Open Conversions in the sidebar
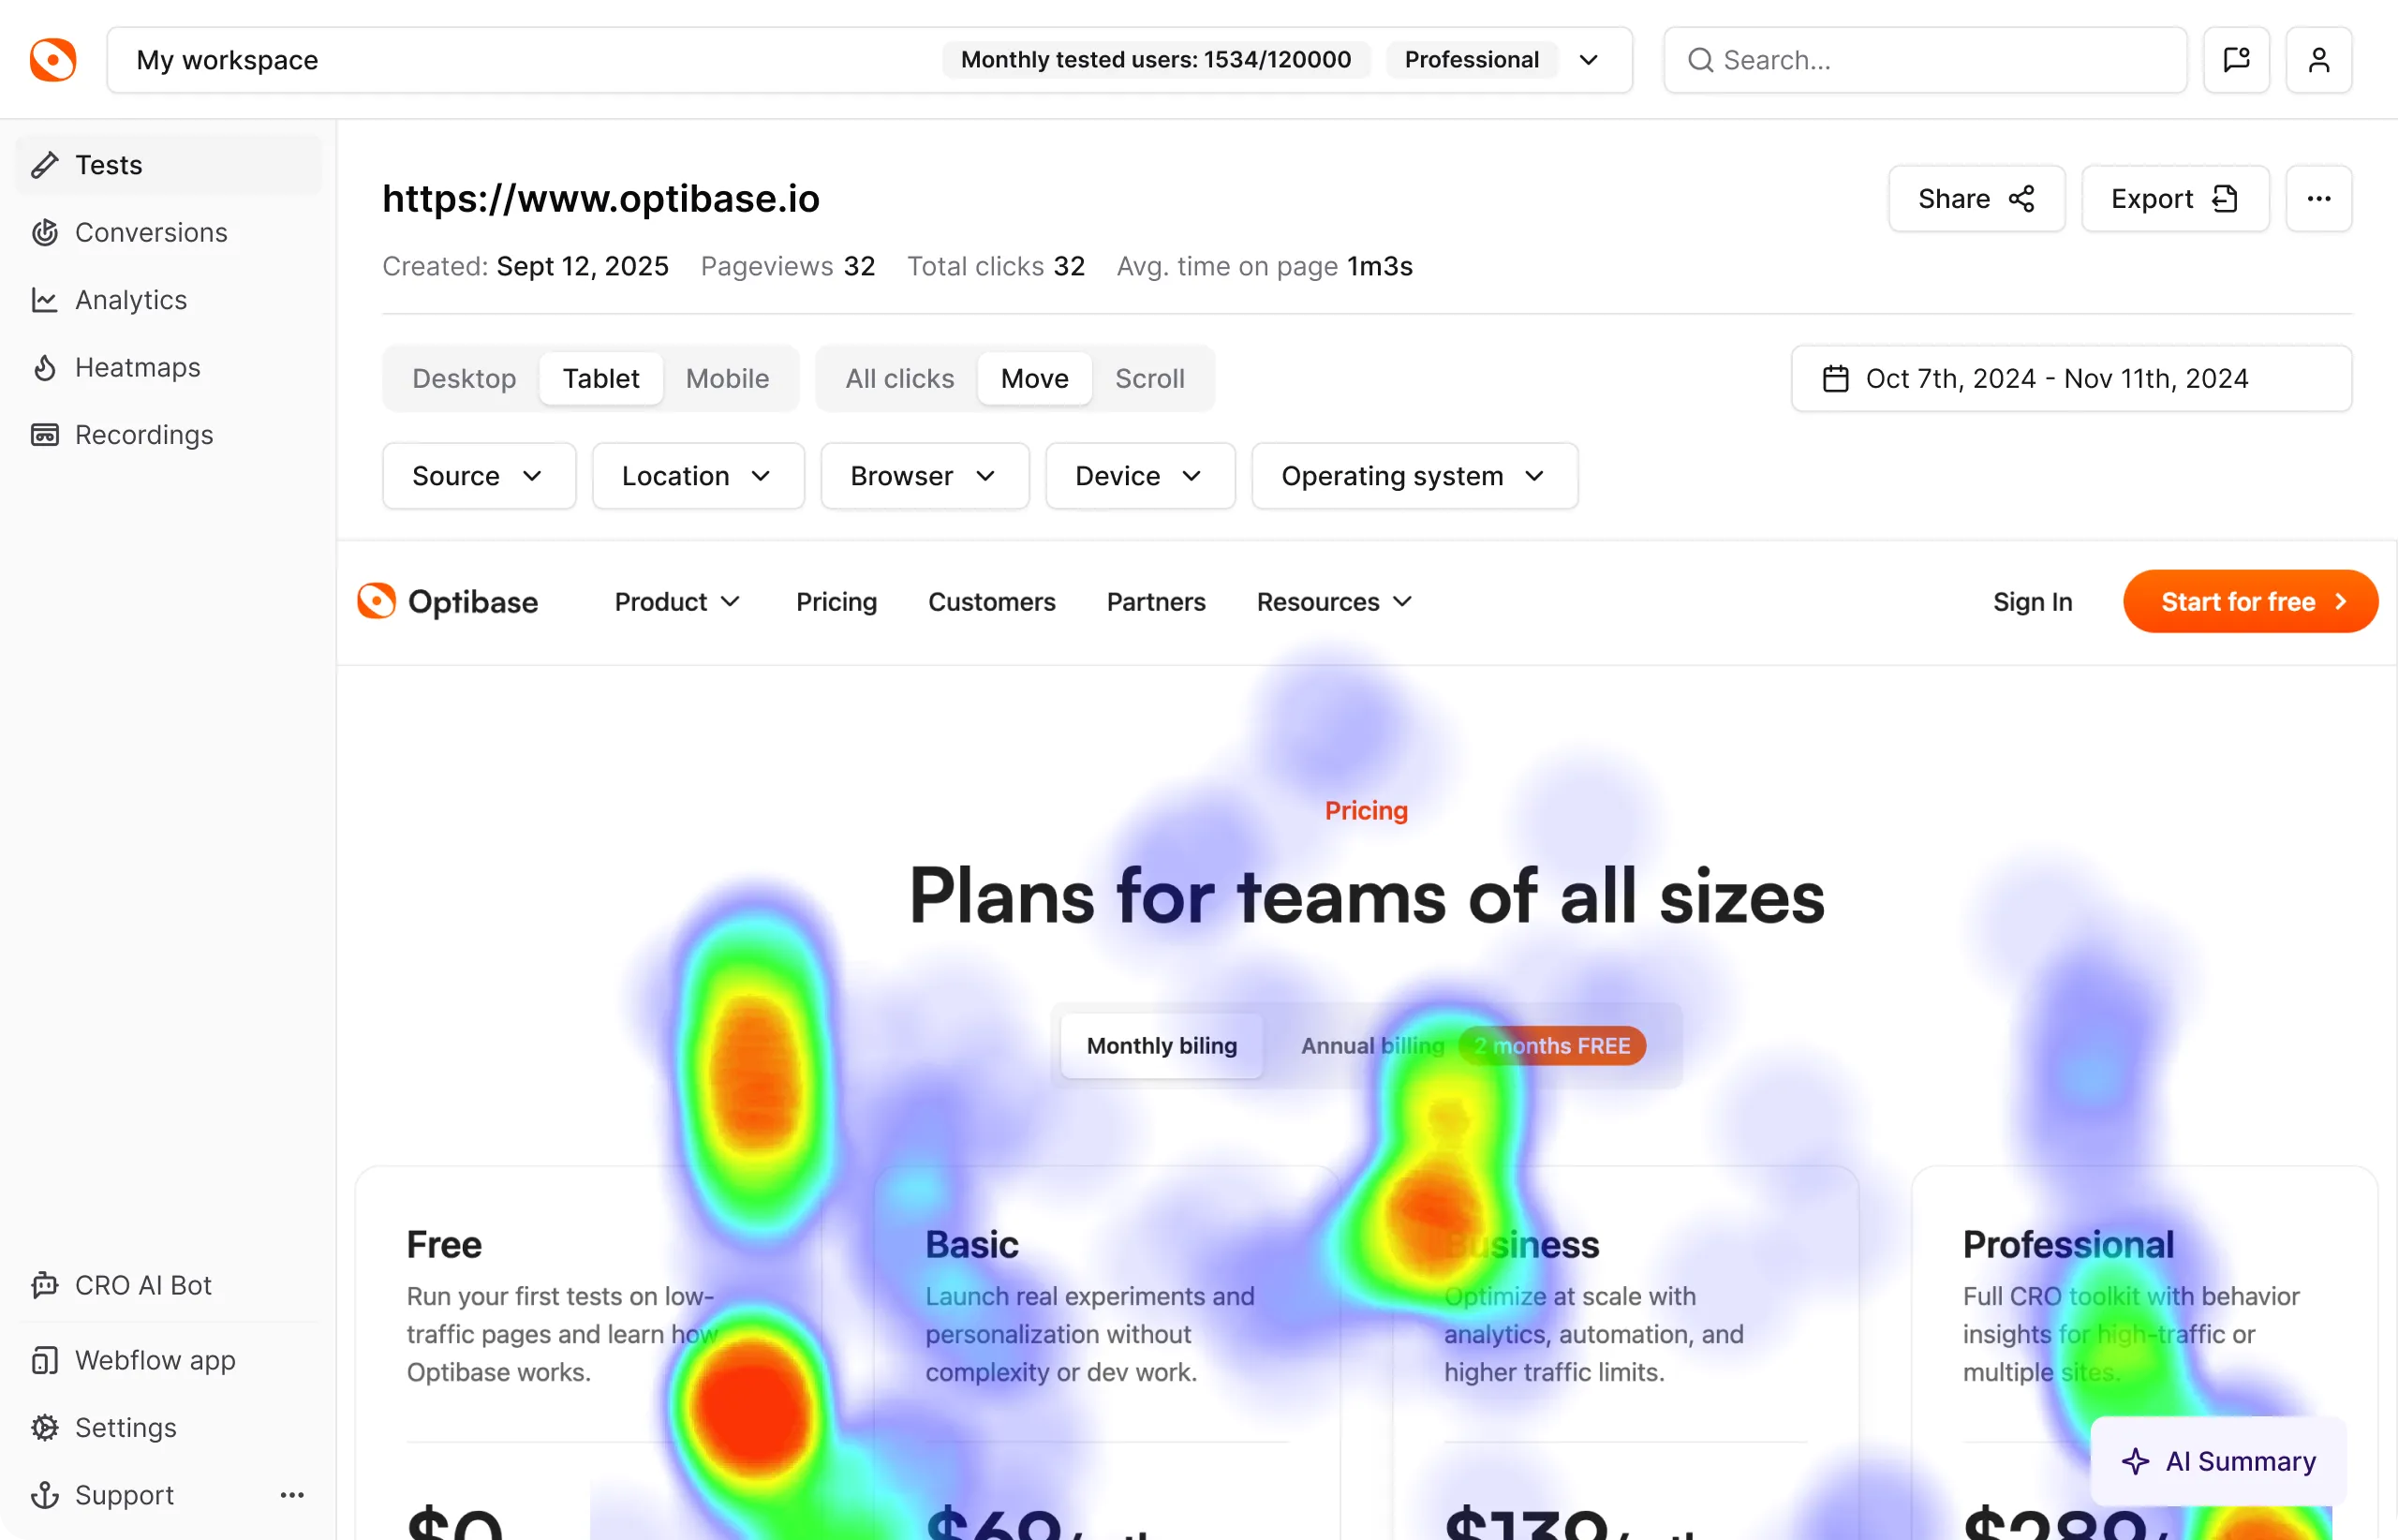This screenshot has height=1540, width=2398. (150, 232)
